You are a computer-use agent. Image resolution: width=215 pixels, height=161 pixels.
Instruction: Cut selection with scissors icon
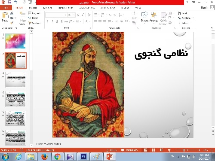(12, 13)
